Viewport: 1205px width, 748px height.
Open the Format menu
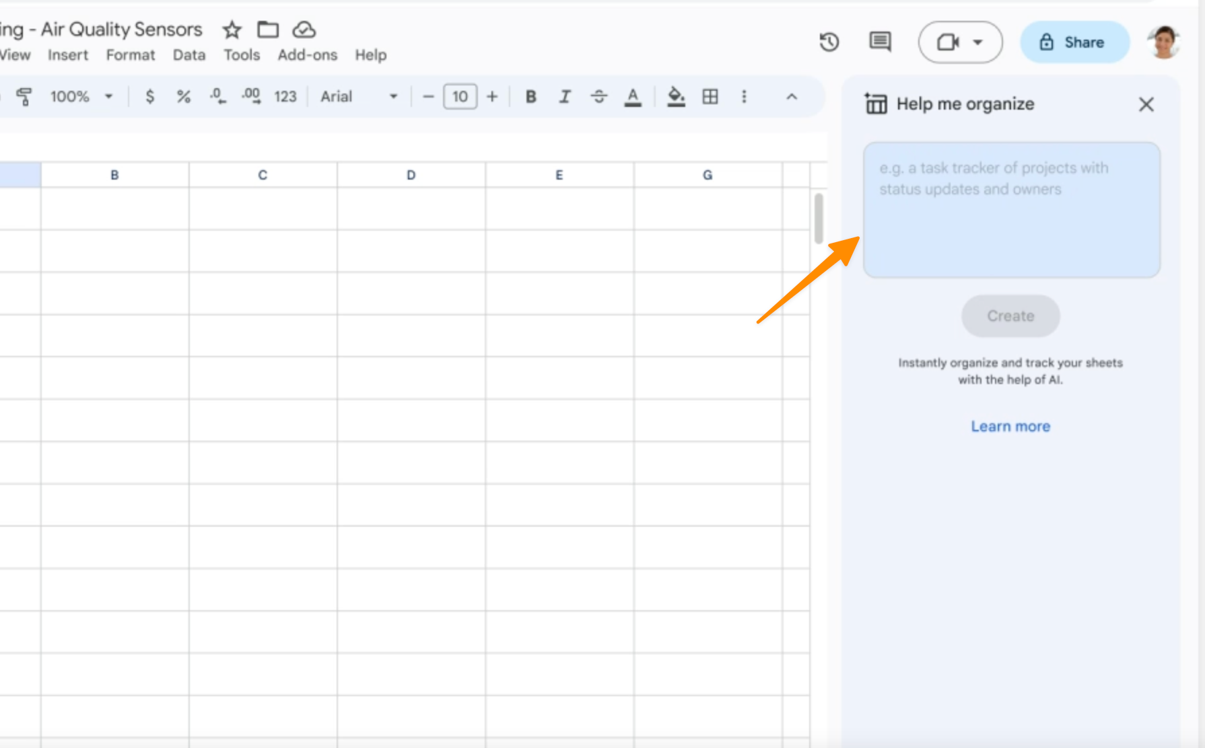point(130,55)
